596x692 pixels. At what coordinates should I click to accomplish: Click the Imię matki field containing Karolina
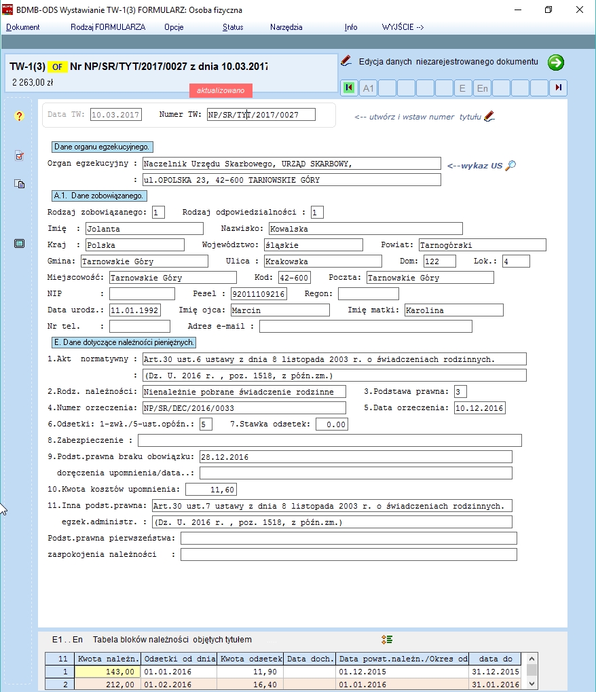coord(454,310)
